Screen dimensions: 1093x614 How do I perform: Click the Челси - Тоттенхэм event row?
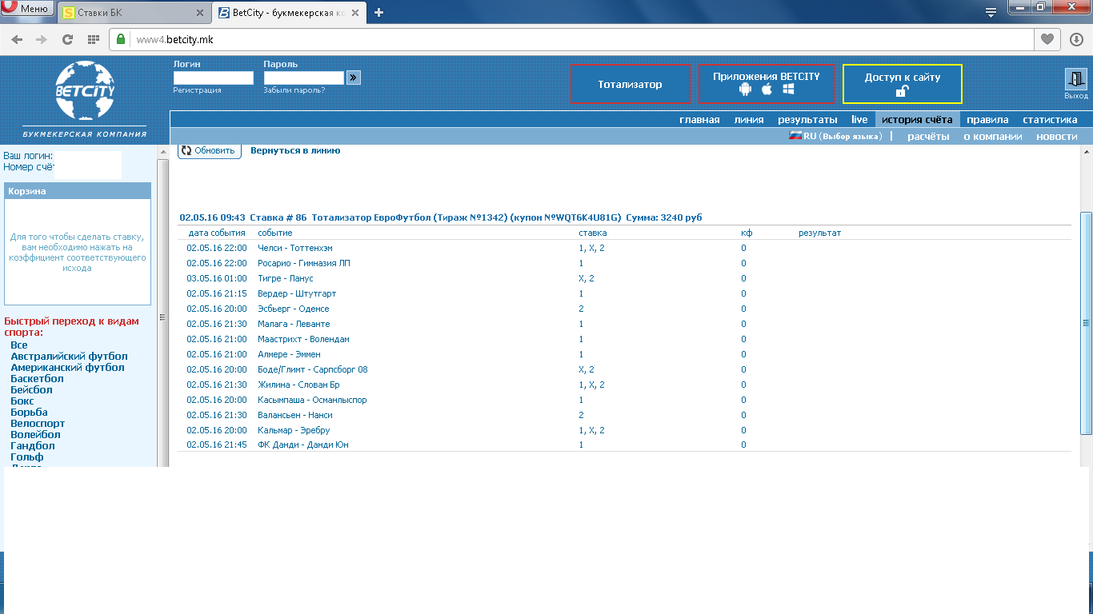624,248
